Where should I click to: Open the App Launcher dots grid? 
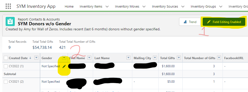pyautogui.click(x=8, y=6)
